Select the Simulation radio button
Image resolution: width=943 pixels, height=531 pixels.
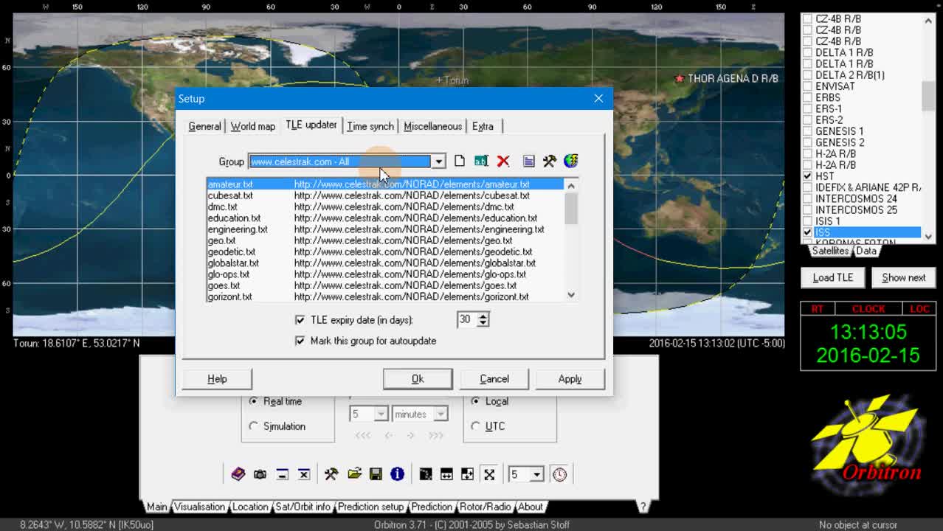[254, 426]
